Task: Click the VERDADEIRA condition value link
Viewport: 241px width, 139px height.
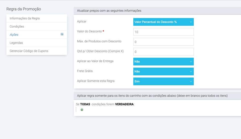Action: coord(124,104)
